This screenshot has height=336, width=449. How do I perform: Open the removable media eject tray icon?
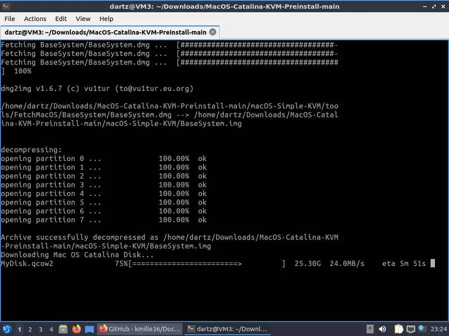[x=370, y=329]
